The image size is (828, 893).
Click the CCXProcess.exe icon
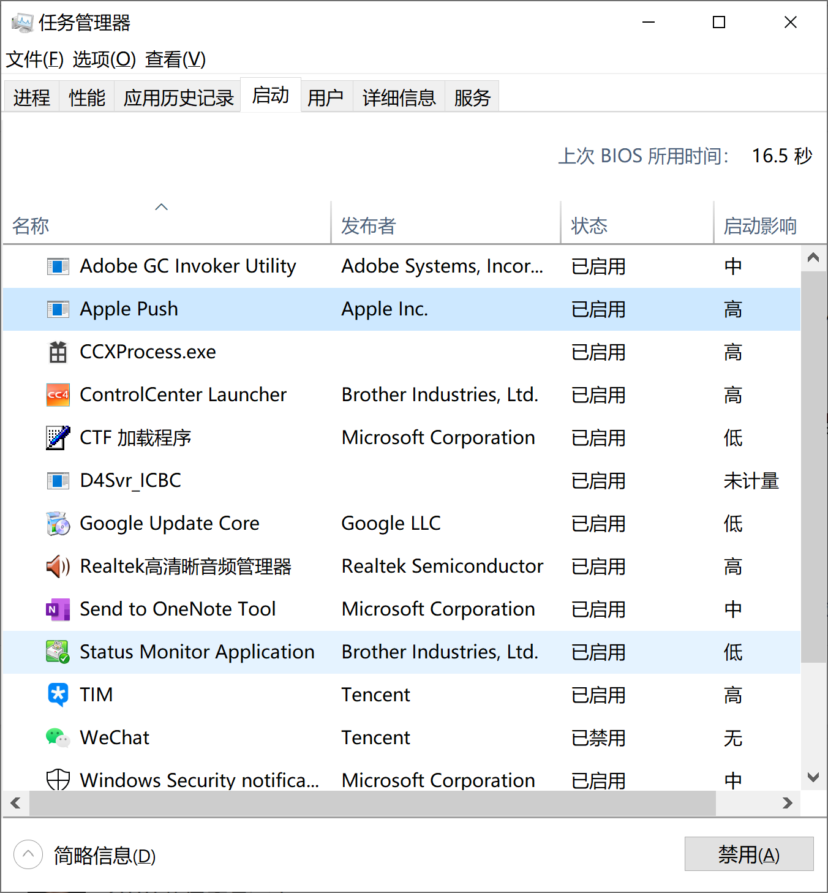click(x=58, y=352)
